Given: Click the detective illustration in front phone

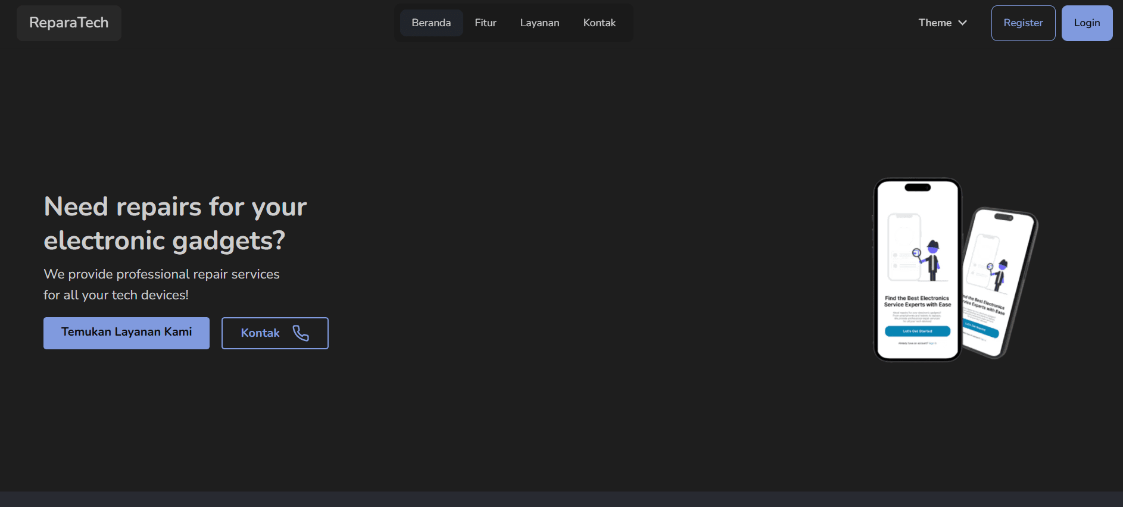Looking at the screenshot, I should pyautogui.click(x=931, y=260).
